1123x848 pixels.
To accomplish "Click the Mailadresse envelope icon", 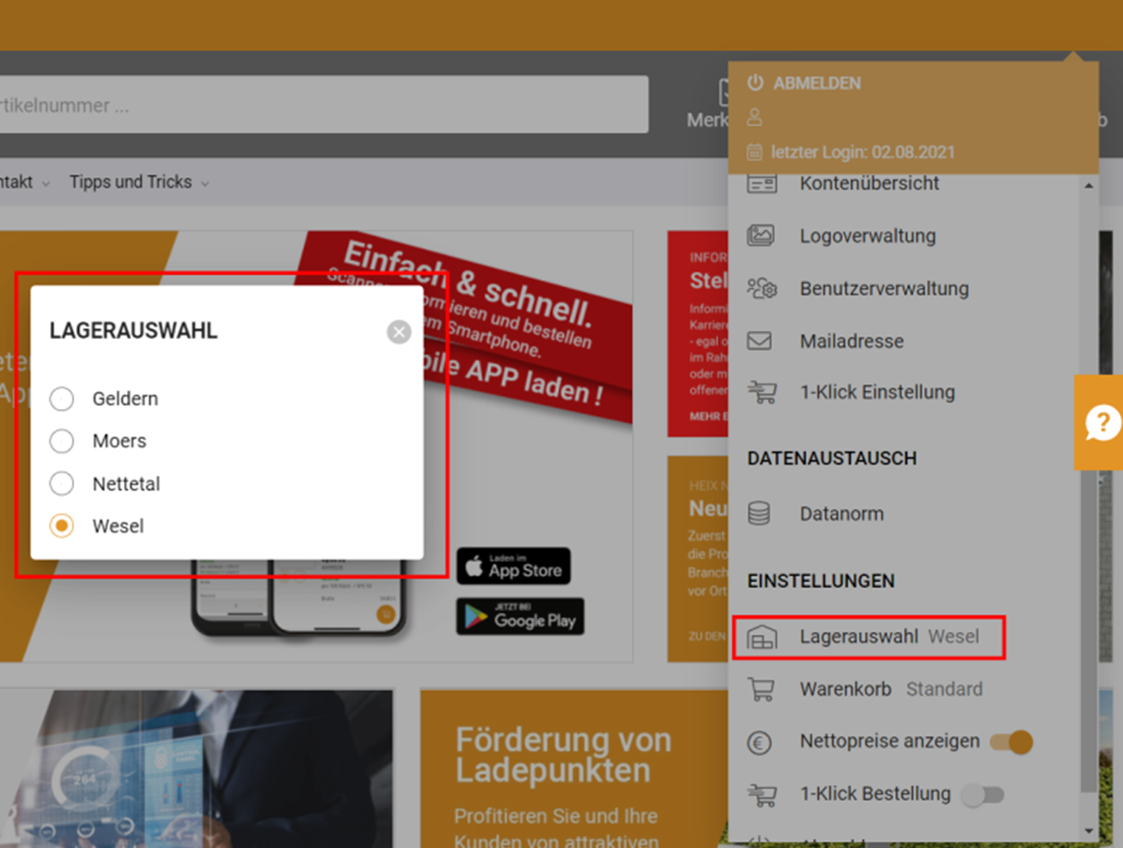I will (760, 342).
